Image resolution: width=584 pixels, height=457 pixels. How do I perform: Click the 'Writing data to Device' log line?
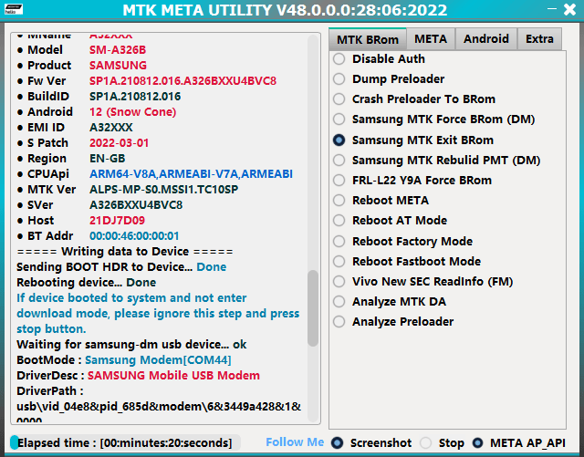coord(125,252)
